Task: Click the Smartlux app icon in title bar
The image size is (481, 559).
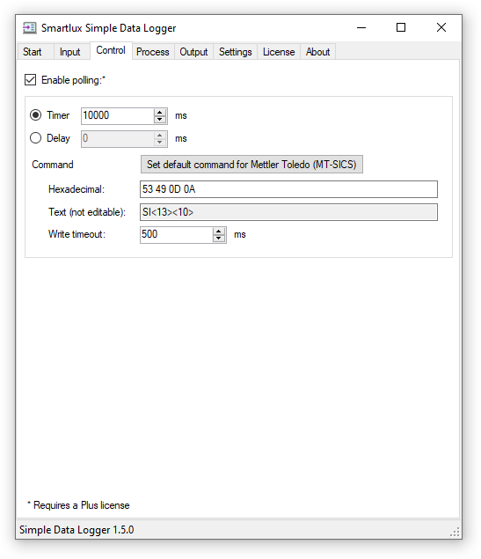Action: (30, 28)
